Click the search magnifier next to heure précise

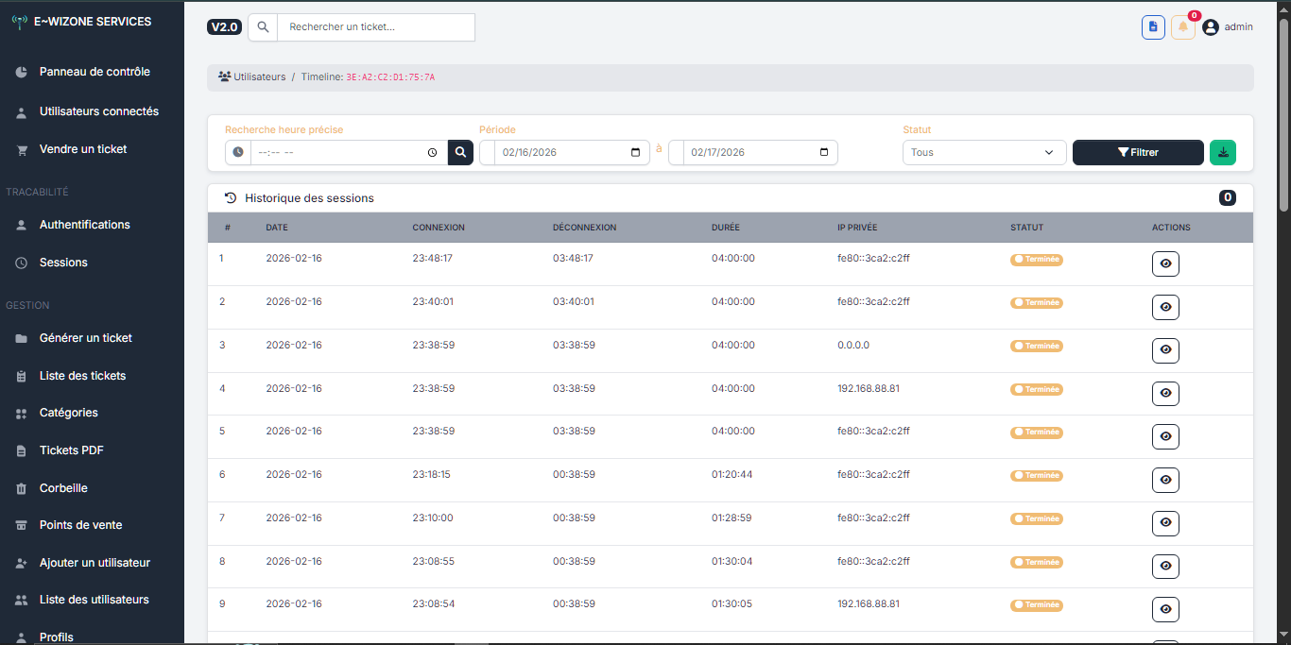click(x=460, y=152)
